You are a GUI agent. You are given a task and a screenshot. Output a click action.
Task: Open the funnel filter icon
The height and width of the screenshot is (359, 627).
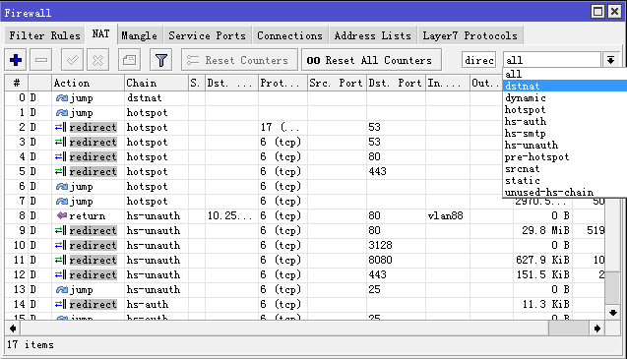pyautogui.click(x=161, y=60)
